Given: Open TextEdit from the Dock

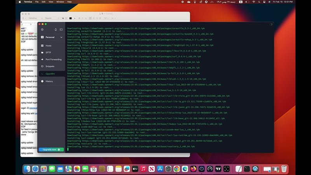Looking at the screenshot, I should coord(239,169).
